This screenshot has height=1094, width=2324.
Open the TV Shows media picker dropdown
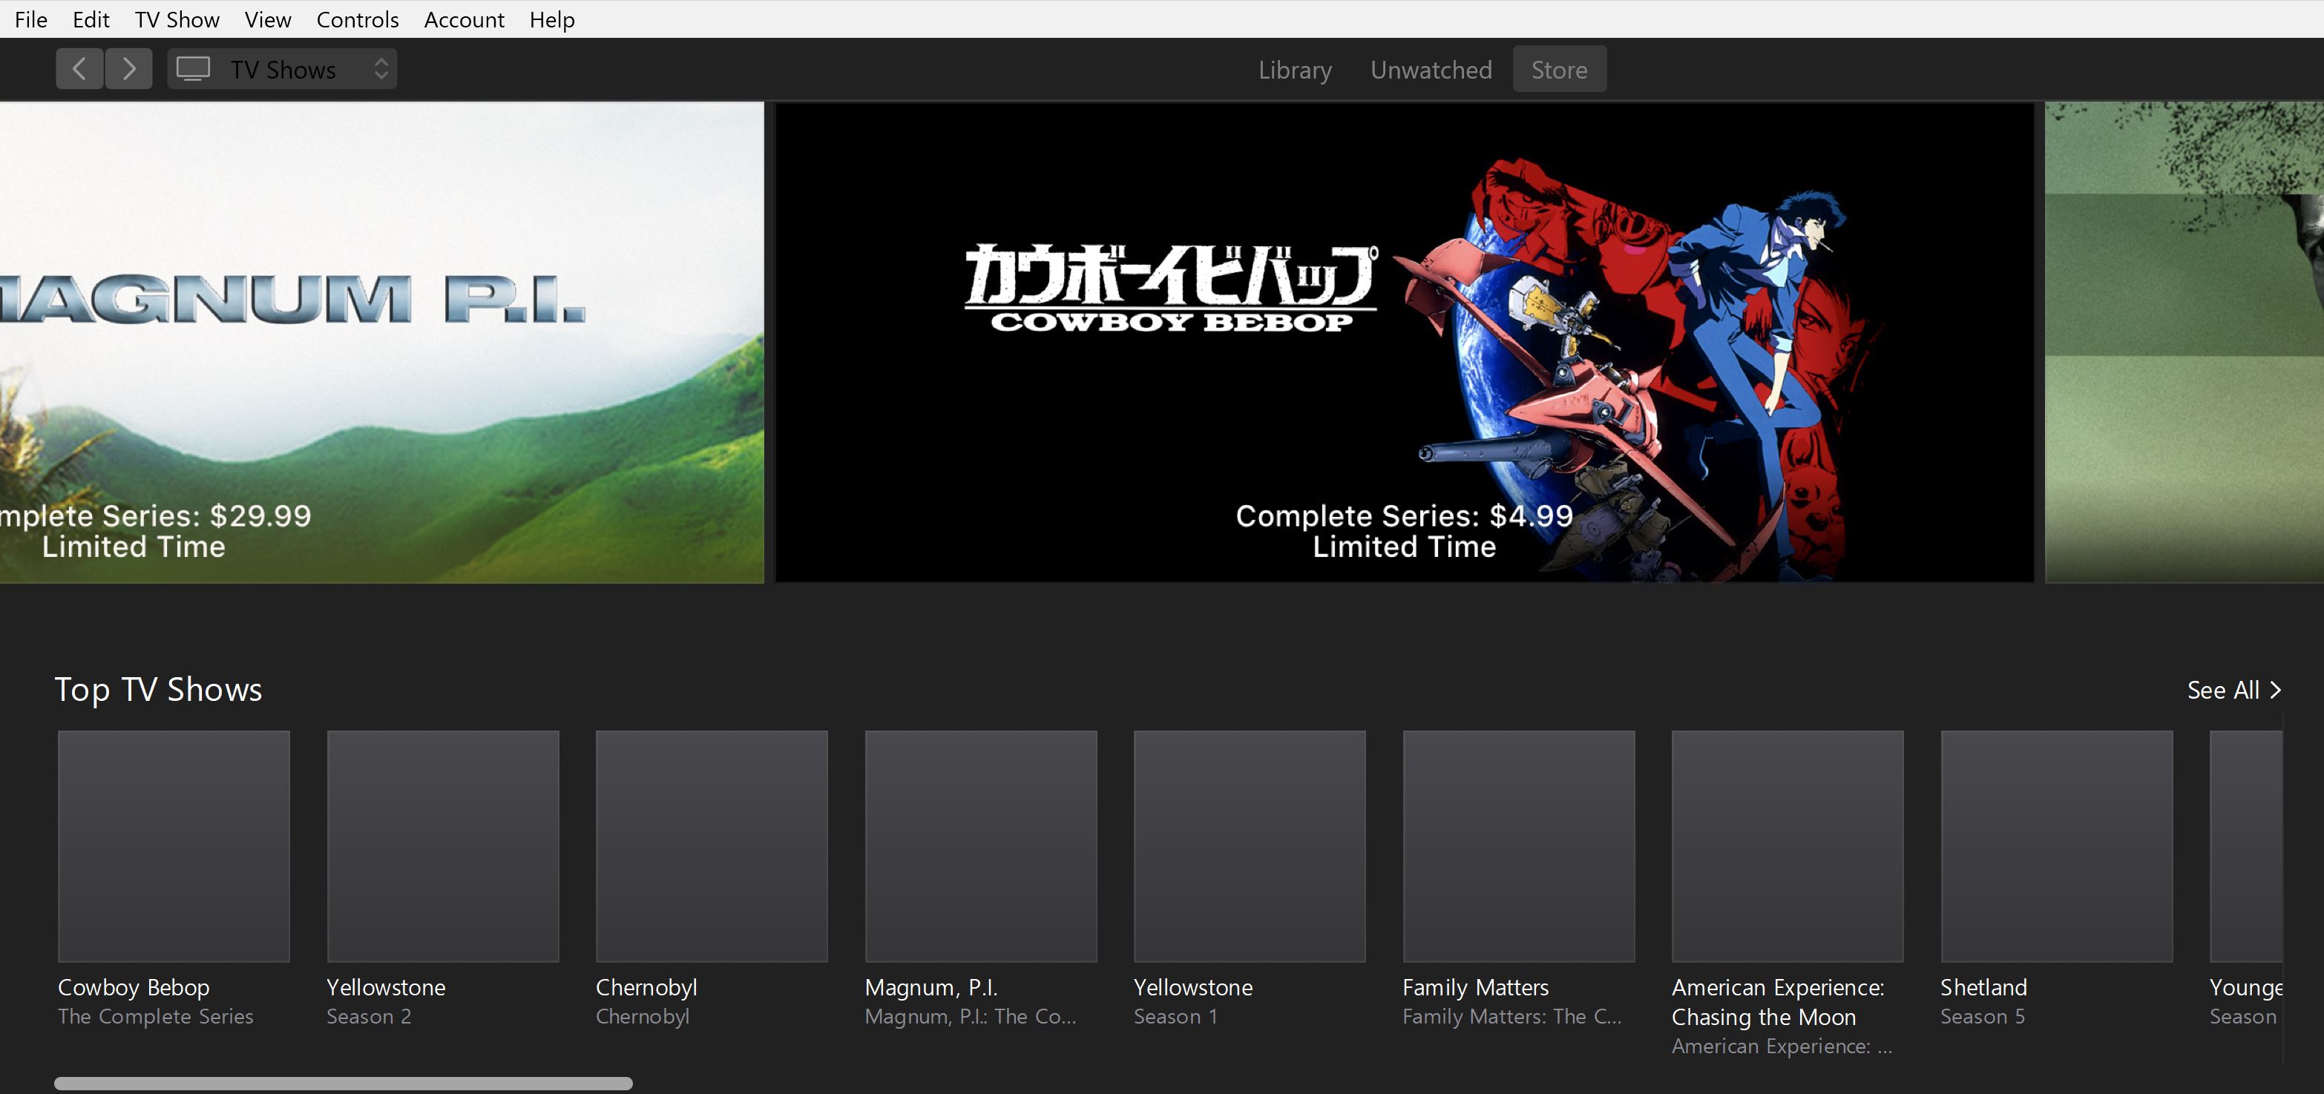281,68
